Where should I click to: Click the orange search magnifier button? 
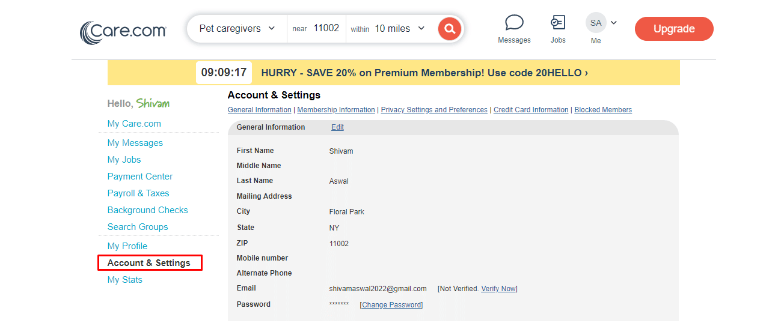[450, 28]
